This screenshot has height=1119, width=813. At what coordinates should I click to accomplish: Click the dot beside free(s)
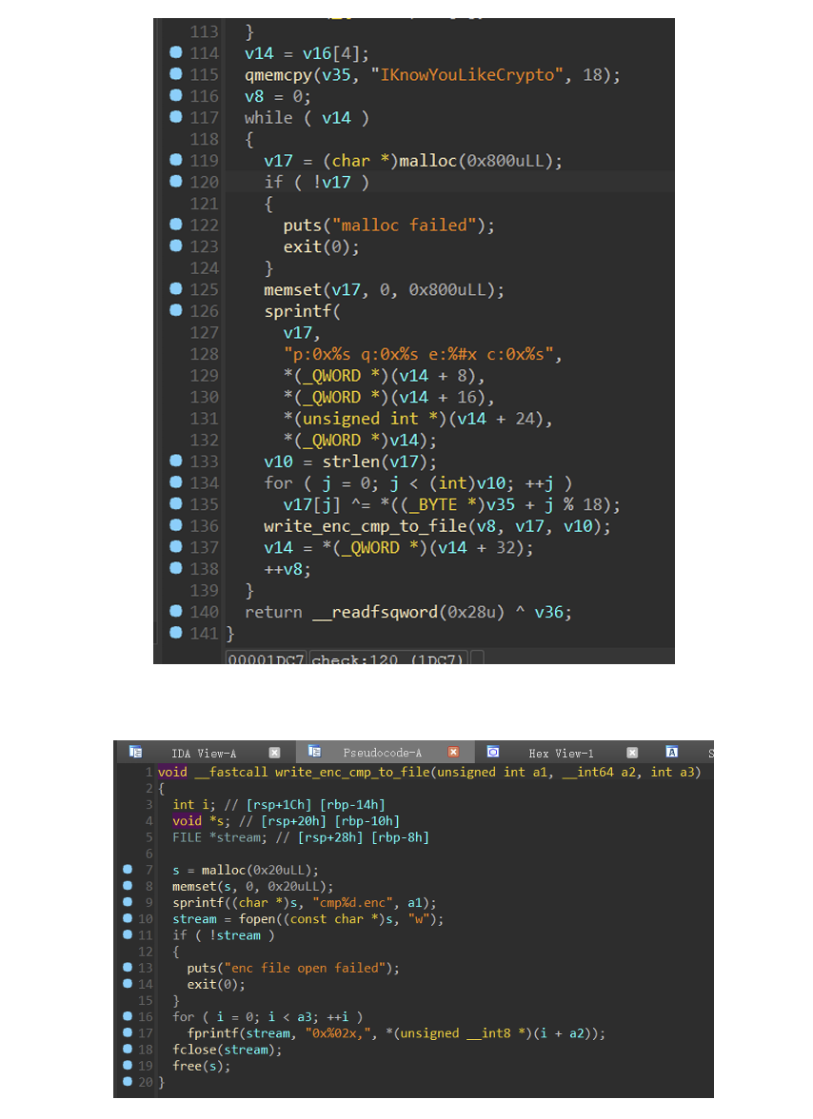(127, 1066)
